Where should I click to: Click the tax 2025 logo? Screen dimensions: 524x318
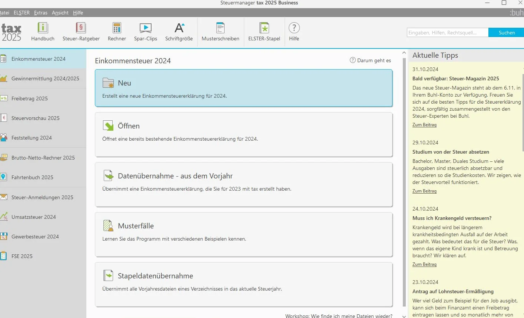coord(11,33)
